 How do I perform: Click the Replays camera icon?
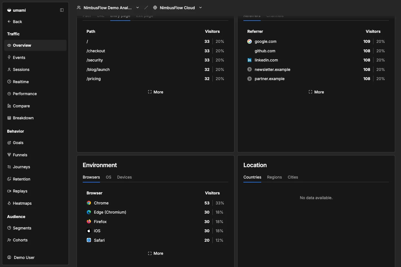9,191
